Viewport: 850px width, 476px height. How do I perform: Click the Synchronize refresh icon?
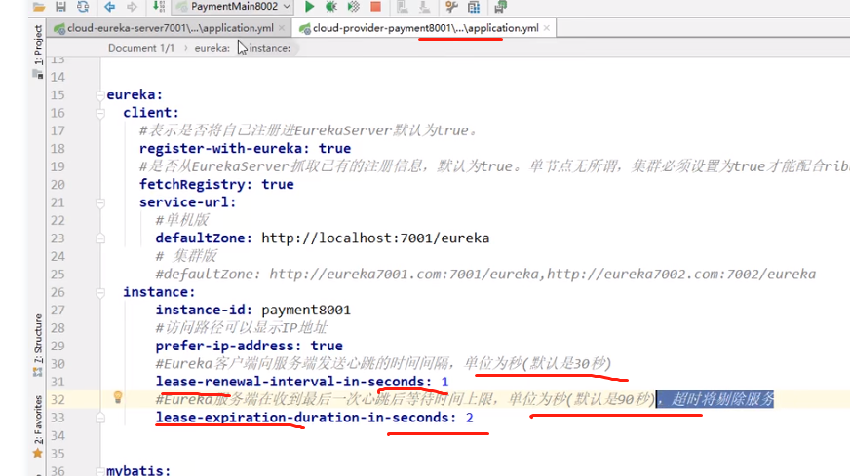click(x=83, y=7)
